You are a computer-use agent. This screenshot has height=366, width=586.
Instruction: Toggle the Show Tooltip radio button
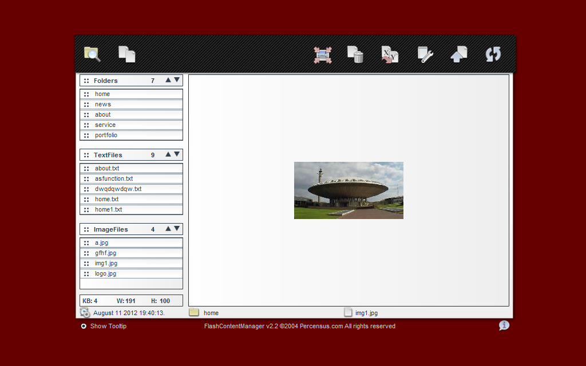[x=84, y=326]
